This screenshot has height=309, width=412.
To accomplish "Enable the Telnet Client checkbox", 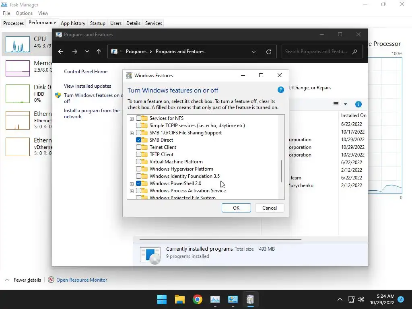I will point(138,147).
